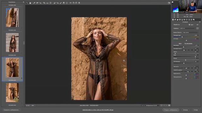The image size is (202, 113).
Task: Rotate image counterclockwise
Action: coord(74,3)
